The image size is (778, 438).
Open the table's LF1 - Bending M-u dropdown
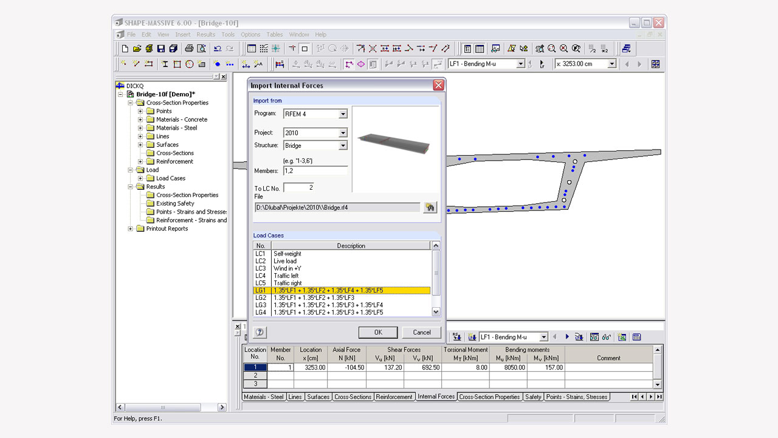pyautogui.click(x=543, y=337)
